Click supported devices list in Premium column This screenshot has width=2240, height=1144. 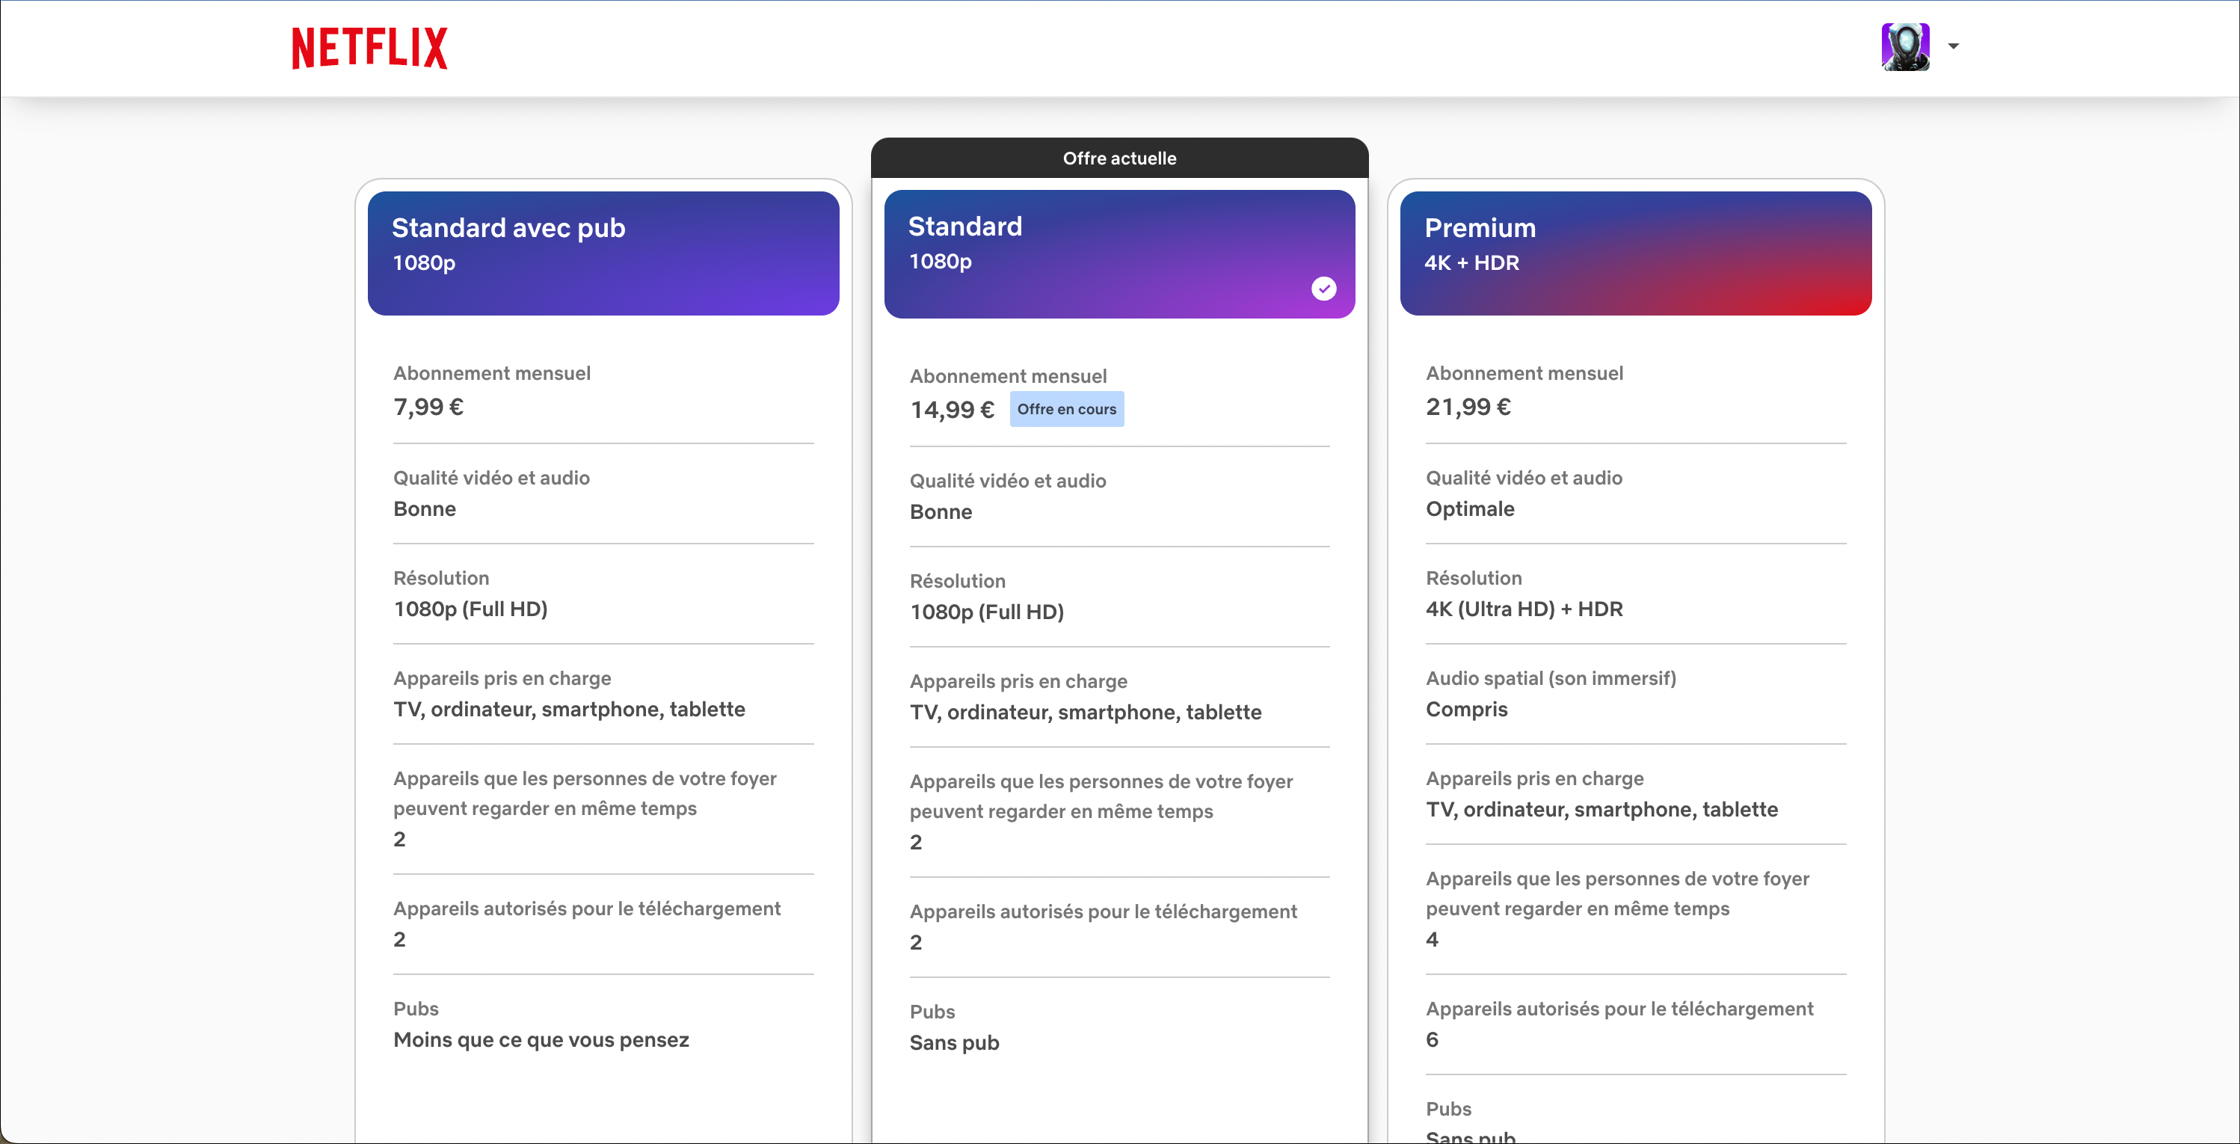point(1601,811)
